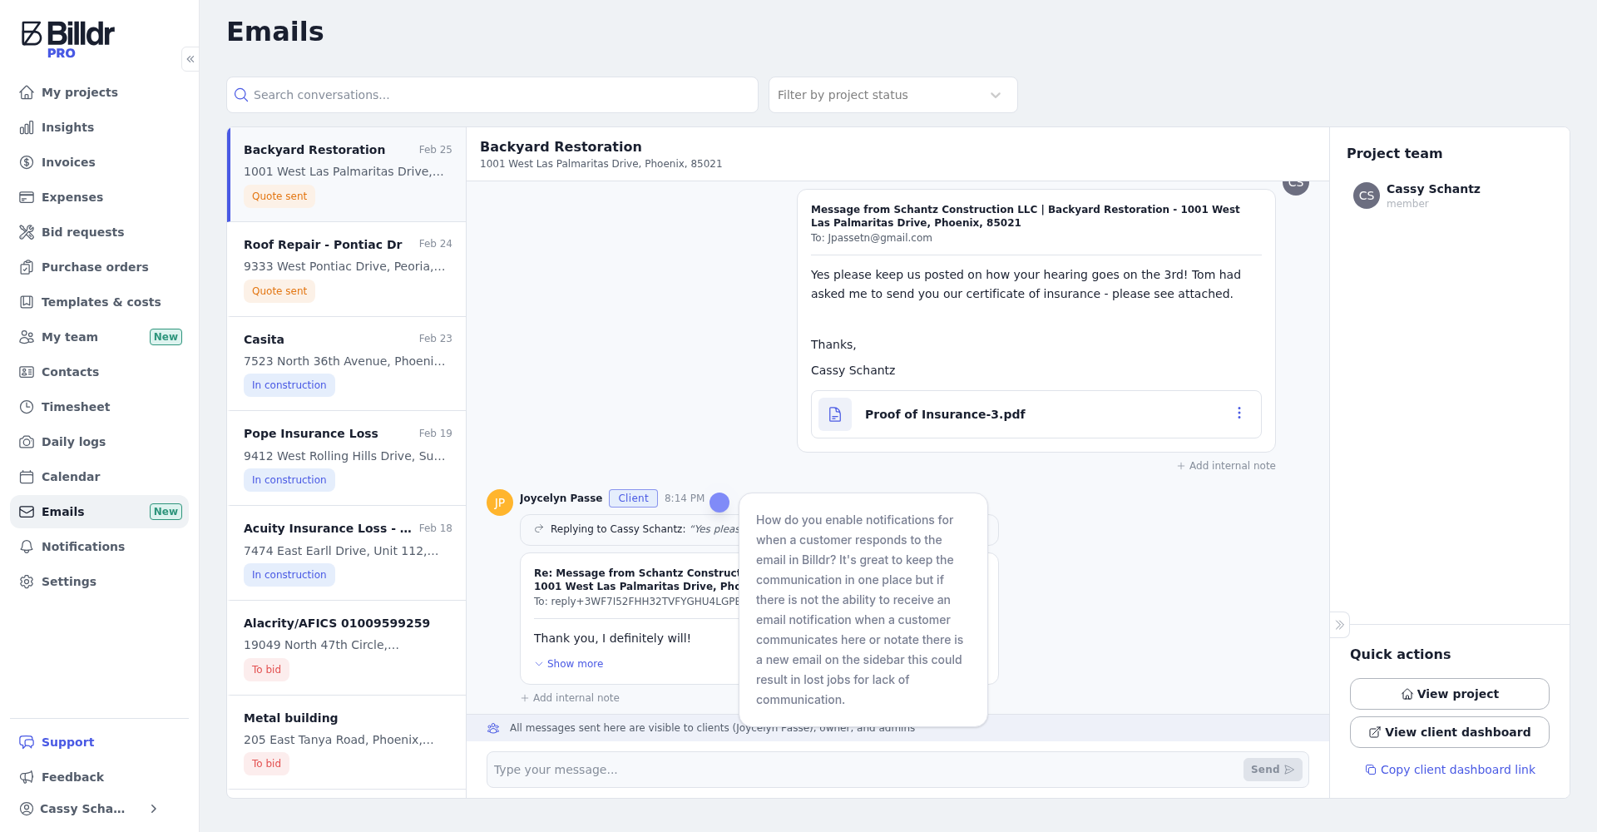Click the Billdr PRO logo
This screenshot has height=832, width=1597.
(x=68, y=39)
